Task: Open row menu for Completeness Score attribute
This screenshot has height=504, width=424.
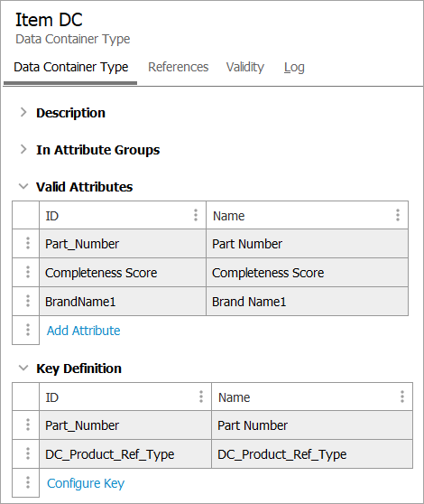Action: tap(28, 272)
